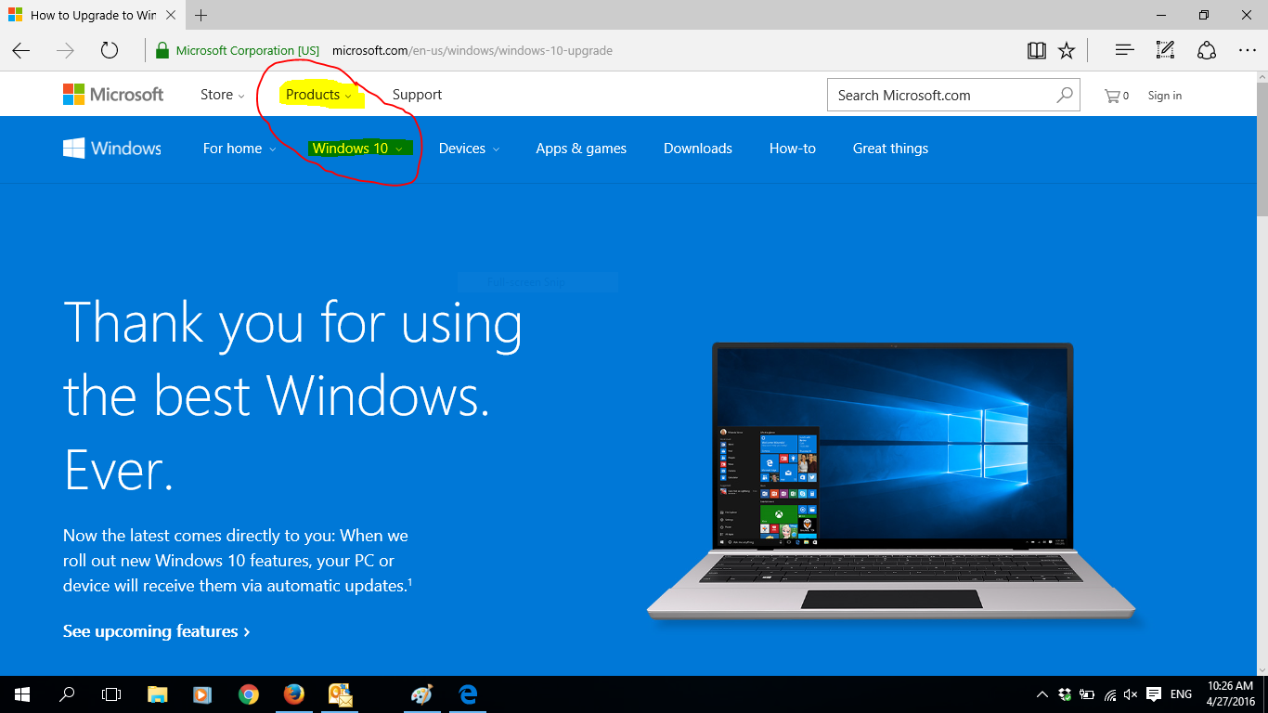Image resolution: width=1268 pixels, height=713 pixels.
Task: Click the ENG language indicator
Action: (x=1181, y=694)
